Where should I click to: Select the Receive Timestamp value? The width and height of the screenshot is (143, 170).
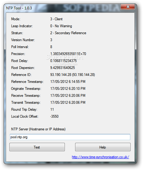[x=68, y=95]
